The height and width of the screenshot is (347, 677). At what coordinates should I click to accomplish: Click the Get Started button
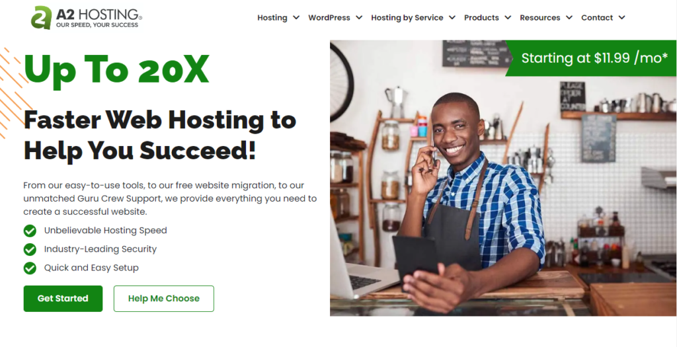tap(63, 299)
